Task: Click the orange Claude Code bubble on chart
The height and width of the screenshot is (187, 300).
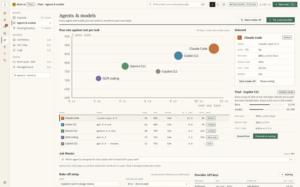Action: tap(214, 49)
